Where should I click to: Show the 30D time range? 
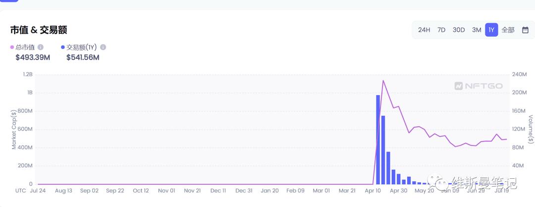(459, 30)
